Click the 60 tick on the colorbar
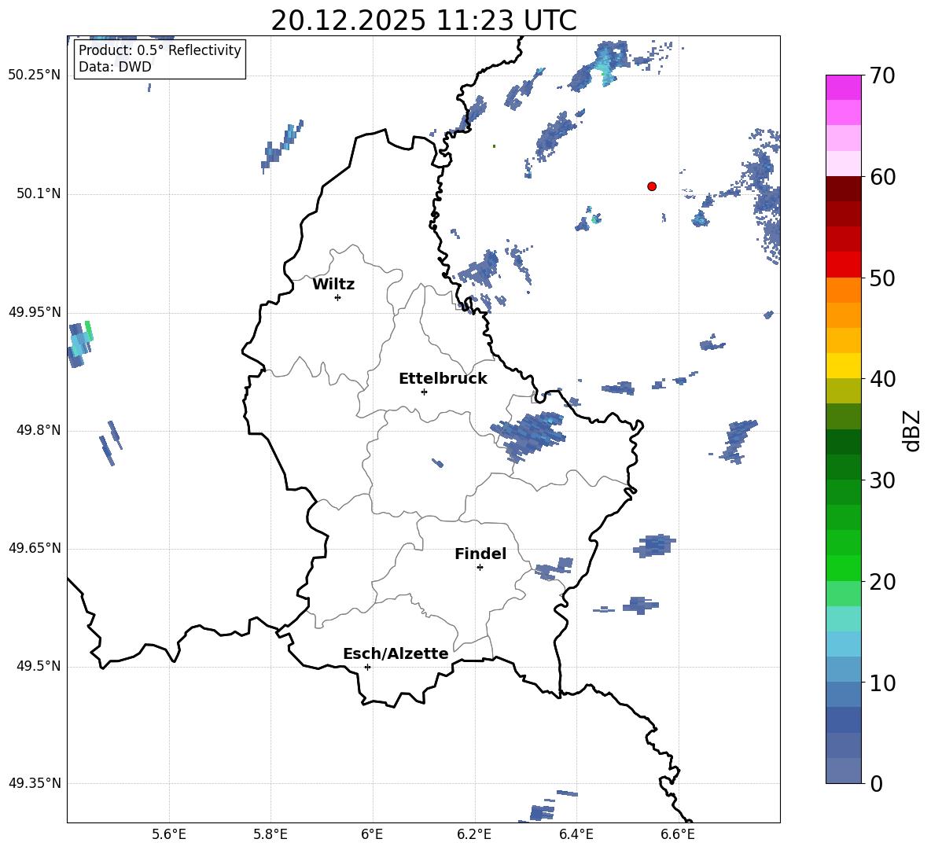The width and height of the screenshot is (931, 850). click(x=881, y=177)
